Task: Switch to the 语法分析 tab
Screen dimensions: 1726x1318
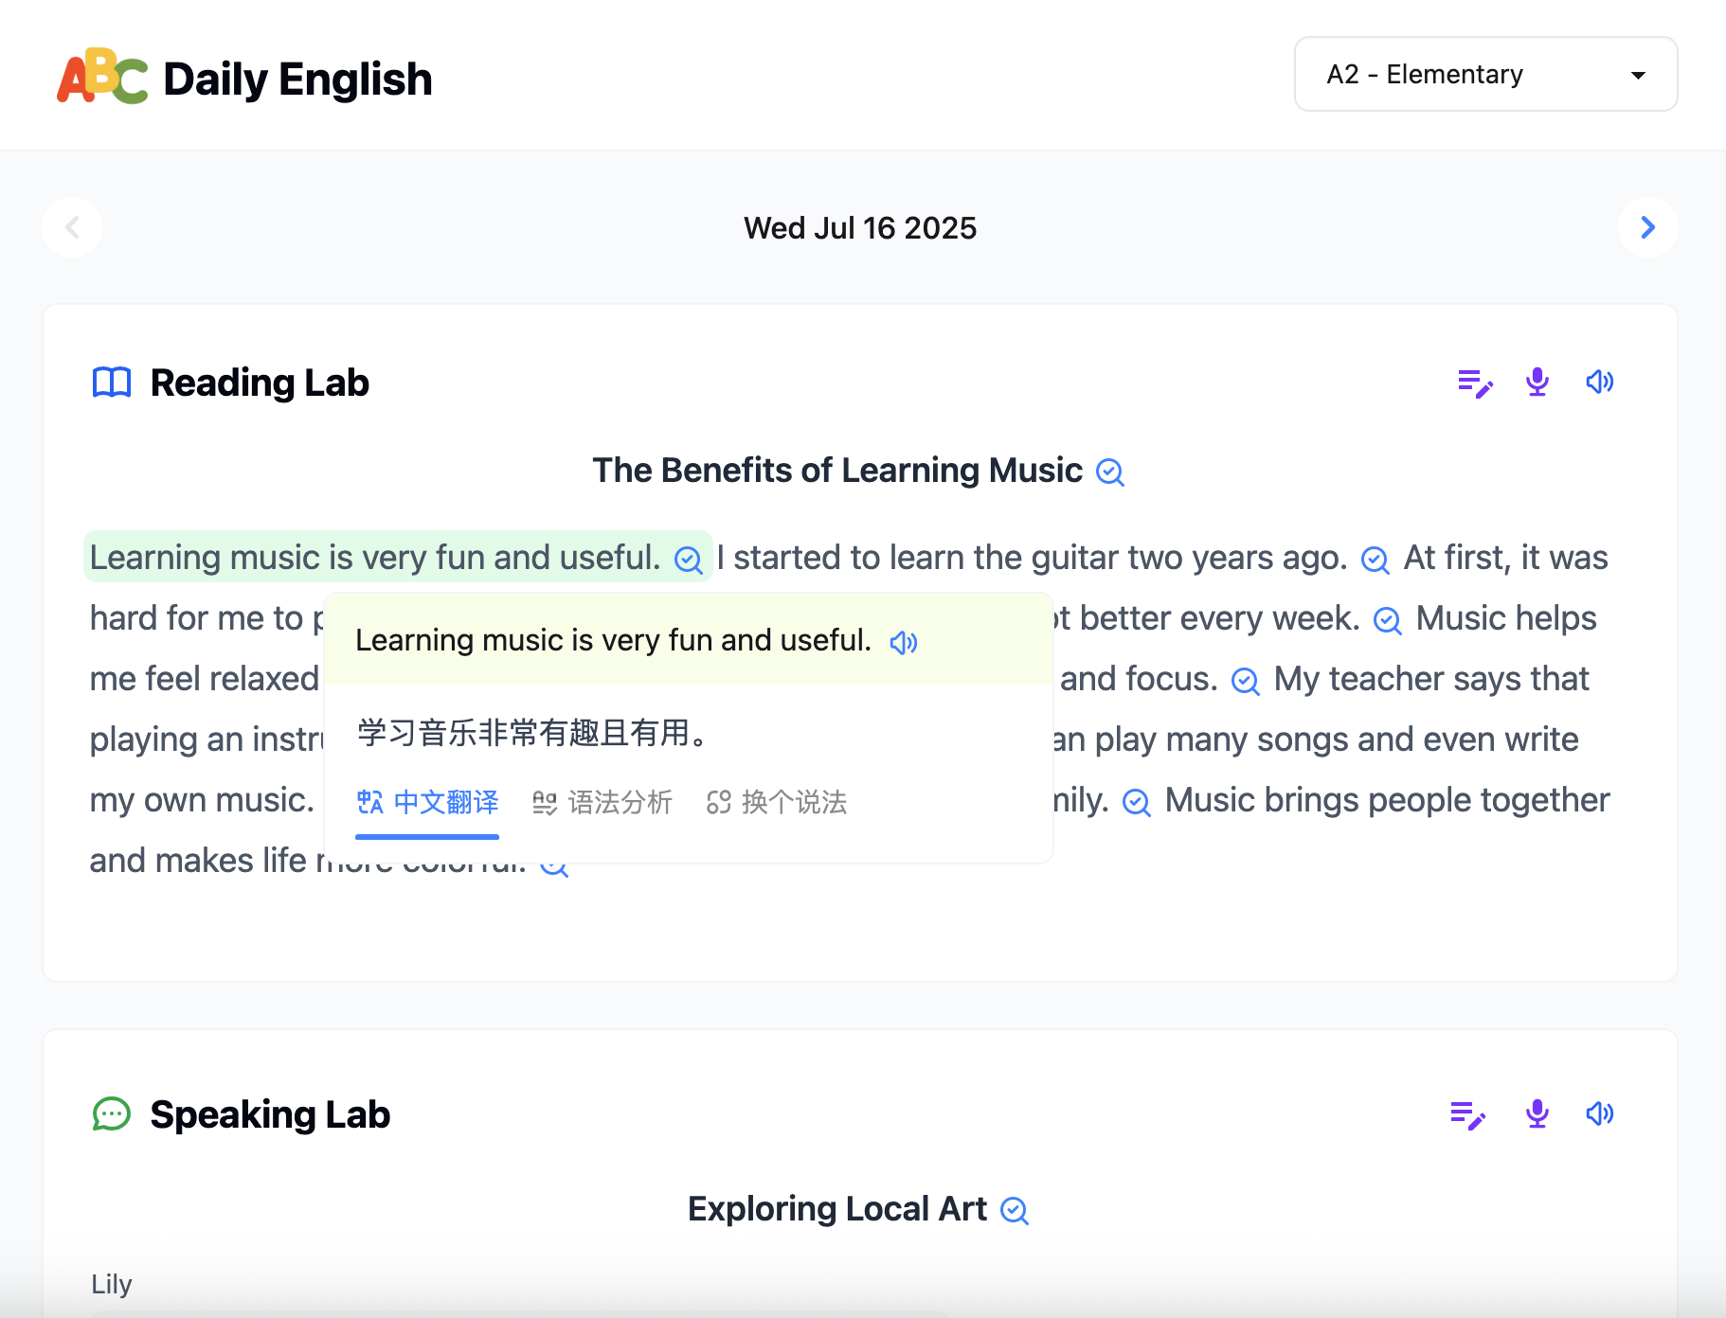Action: pos(602,803)
